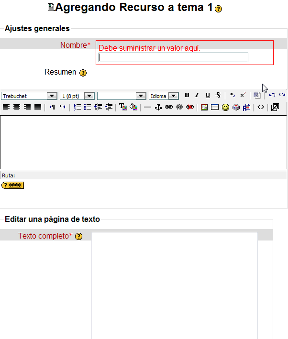288x339 pixels.
Task: Choose the text foreground color
Action: click(122, 107)
